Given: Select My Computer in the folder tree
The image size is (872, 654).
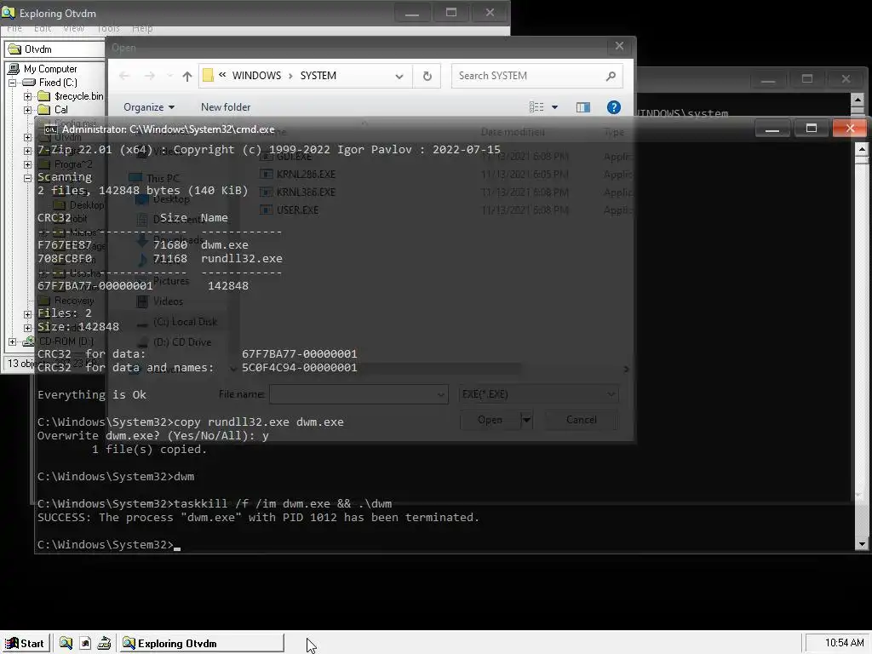Looking at the screenshot, I should pos(50,69).
